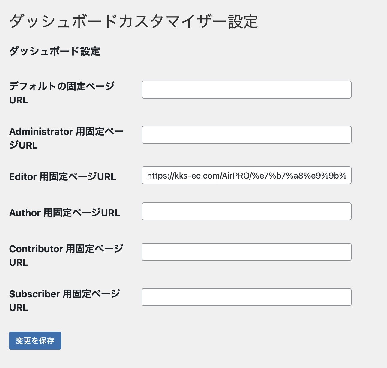The image size is (387, 368).
Task: Click 'AirPRO' inside the entered Editor URL
Action: [236, 176]
